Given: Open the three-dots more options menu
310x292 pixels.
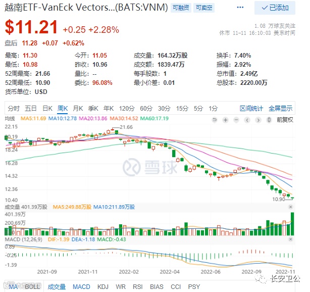Looking at the screenshot, I should click(x=240, y=7).
